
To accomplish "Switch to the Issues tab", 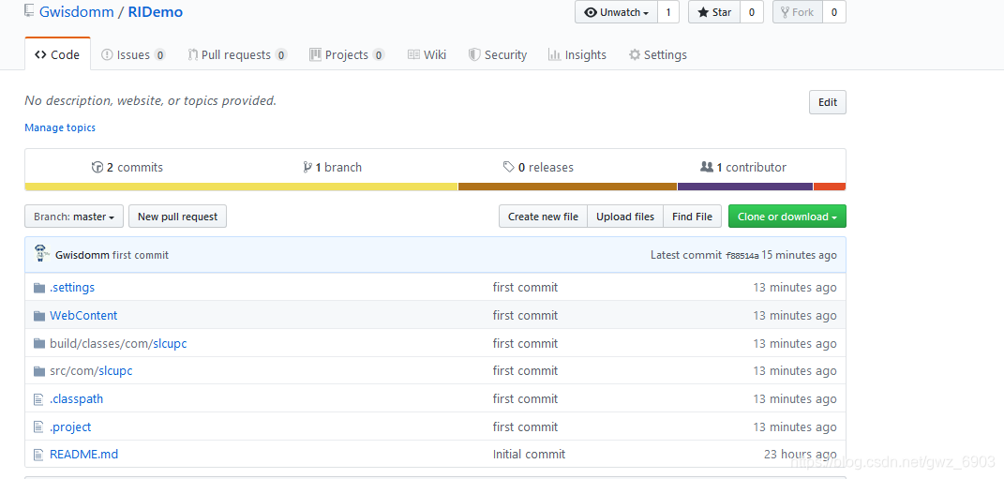I will tap(133, 55).
